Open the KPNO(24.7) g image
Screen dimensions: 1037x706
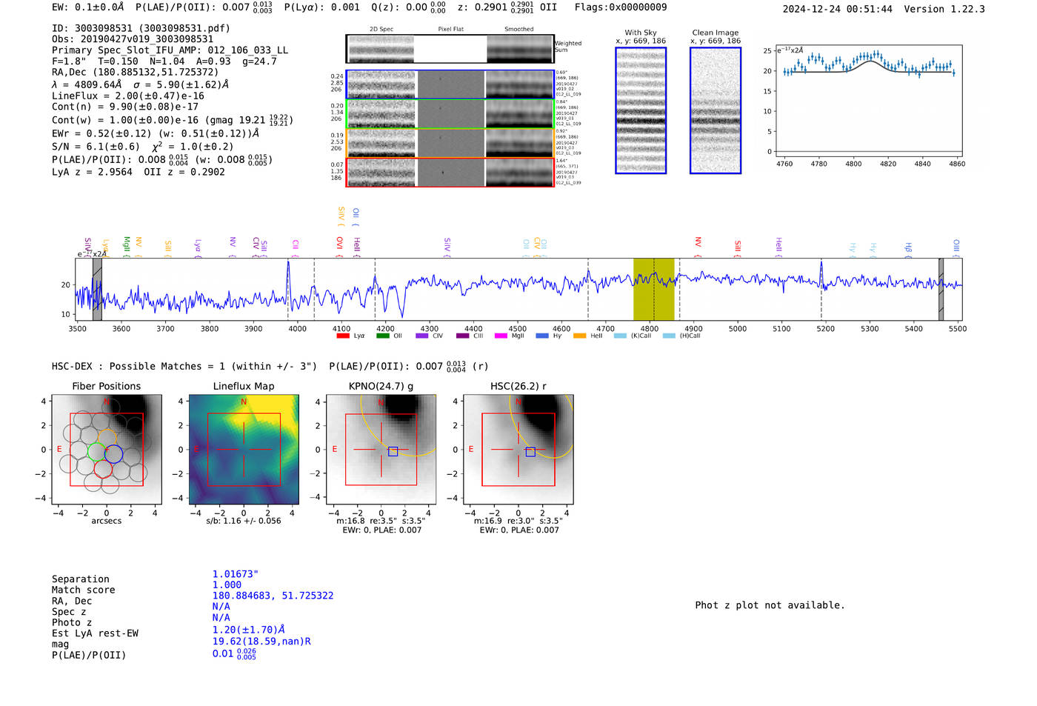pyautogui.click(x=381, y=450)
